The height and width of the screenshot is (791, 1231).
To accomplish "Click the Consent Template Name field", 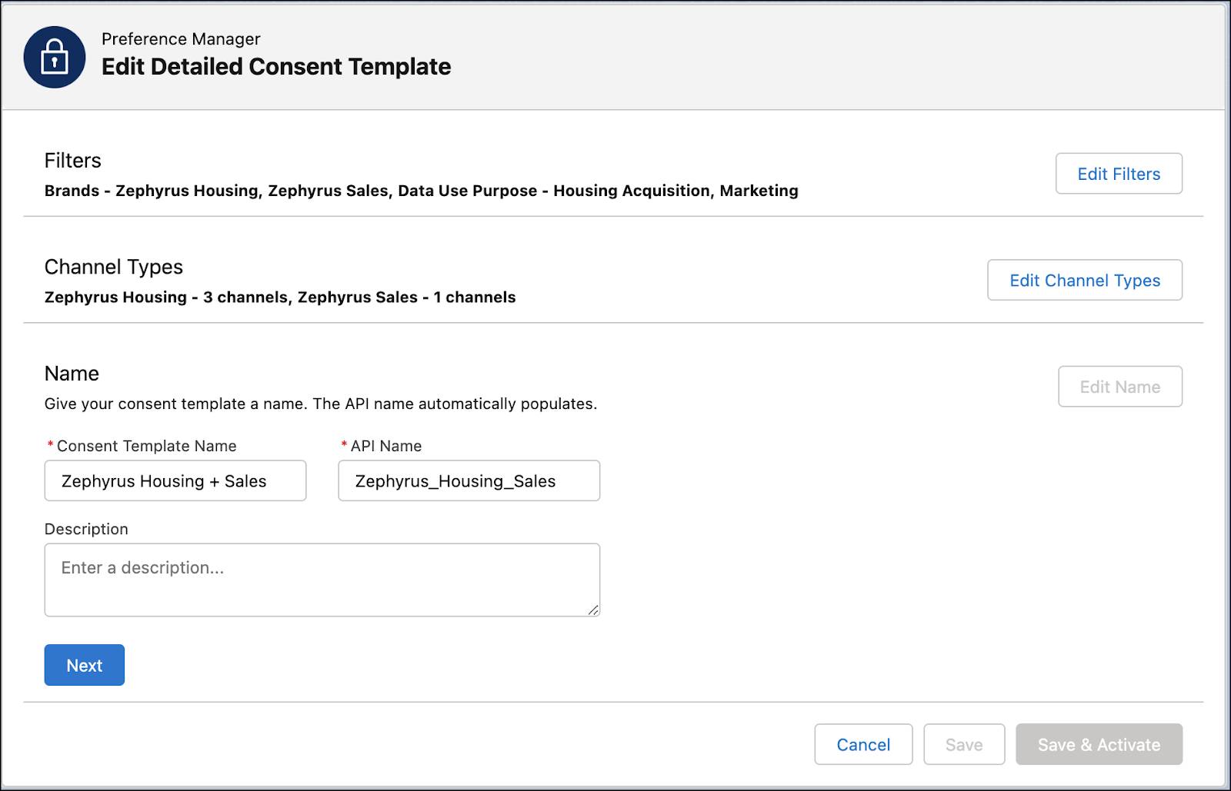I will click(x=175, y=481).
